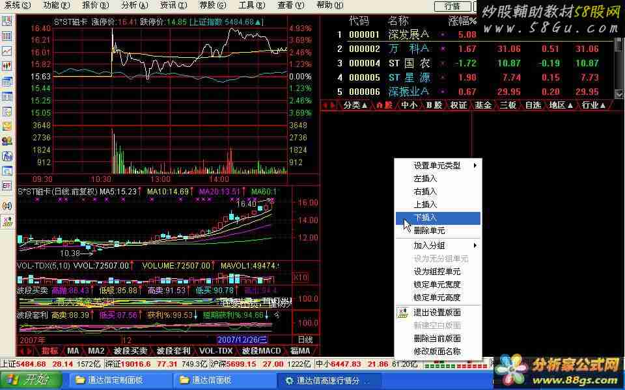The width and height of the screenshot is (625, 390).
Task: Choose 右插入 from the context menu
Action: pyautogui.click(x=437, y=192)
